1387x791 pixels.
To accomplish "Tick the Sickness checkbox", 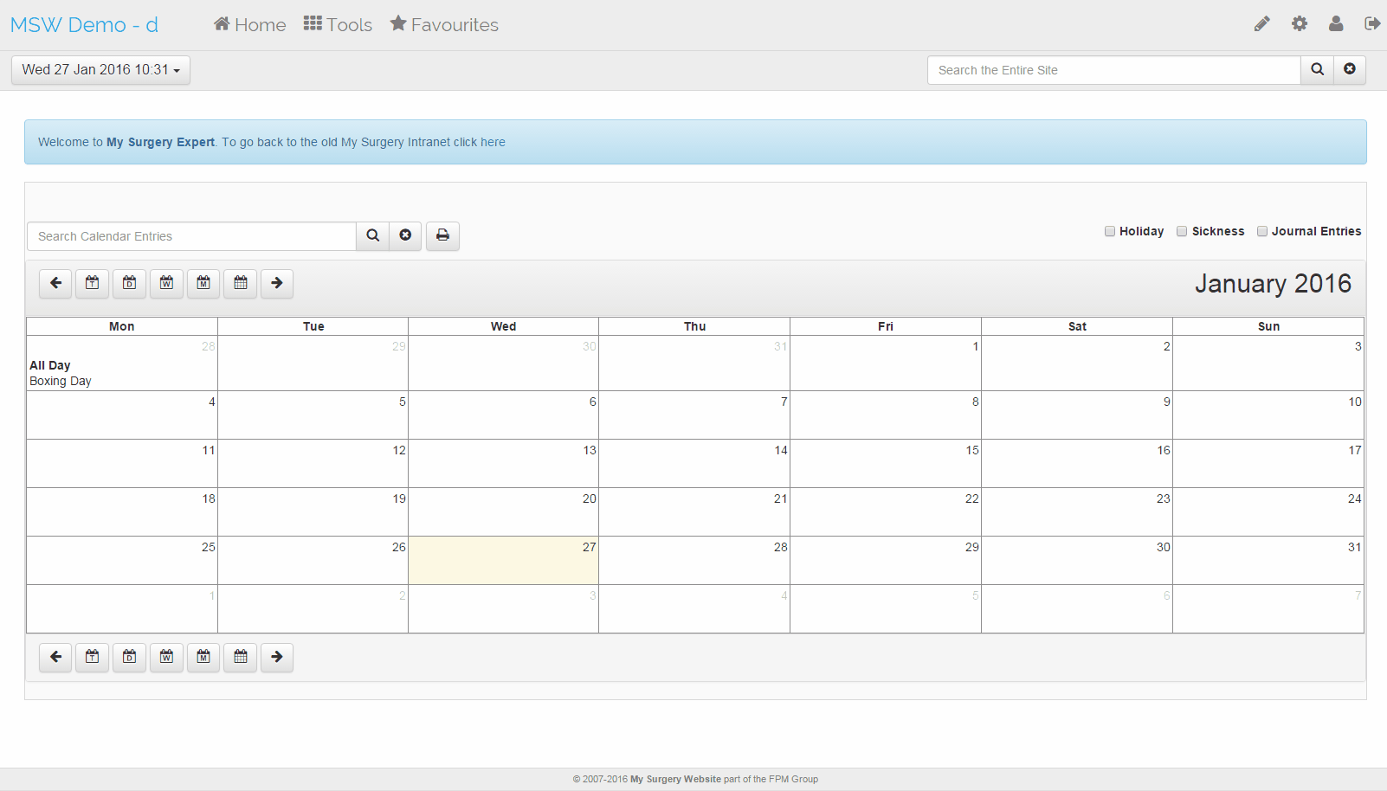I will [x=1182, y=231].
